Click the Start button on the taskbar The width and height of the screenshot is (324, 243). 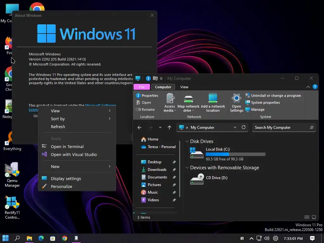click(6, 238)
